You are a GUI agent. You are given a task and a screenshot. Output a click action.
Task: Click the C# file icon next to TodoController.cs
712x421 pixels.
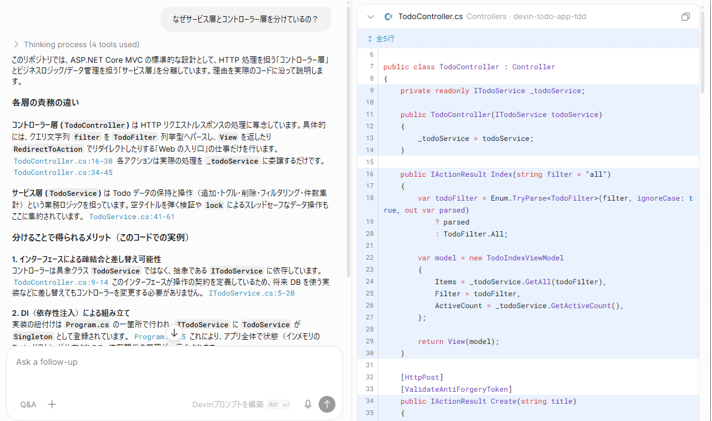pyautogui.click(x=389, y=17)
